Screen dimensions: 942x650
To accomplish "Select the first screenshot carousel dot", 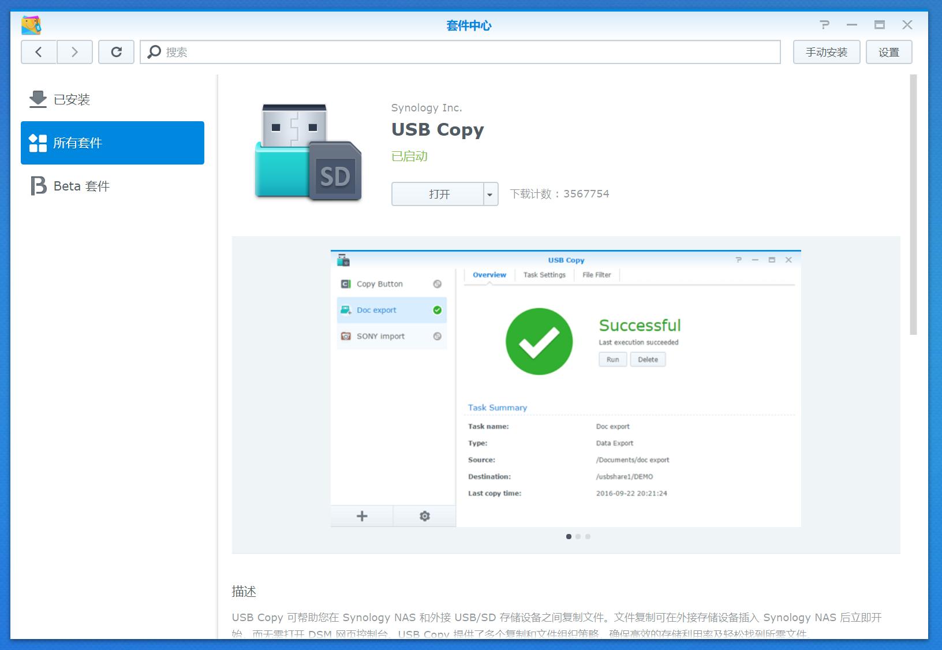I will [569, 537].
